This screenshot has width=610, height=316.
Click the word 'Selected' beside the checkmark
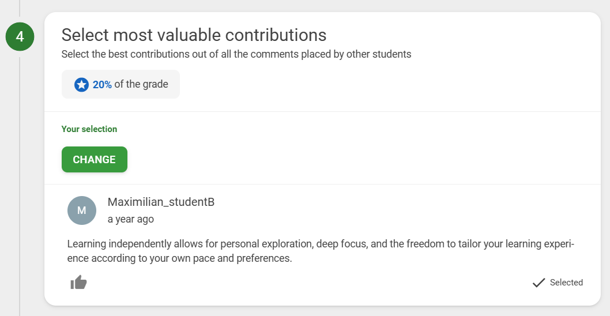566,283
